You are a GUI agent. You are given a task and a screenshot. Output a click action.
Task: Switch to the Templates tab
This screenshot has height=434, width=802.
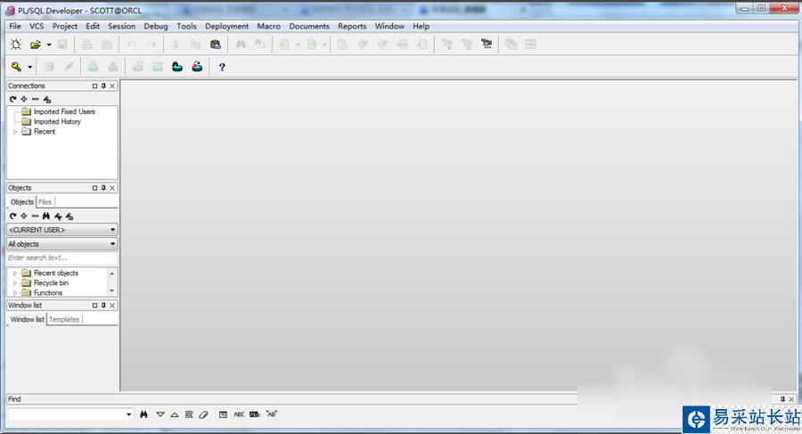coord(64,319)
